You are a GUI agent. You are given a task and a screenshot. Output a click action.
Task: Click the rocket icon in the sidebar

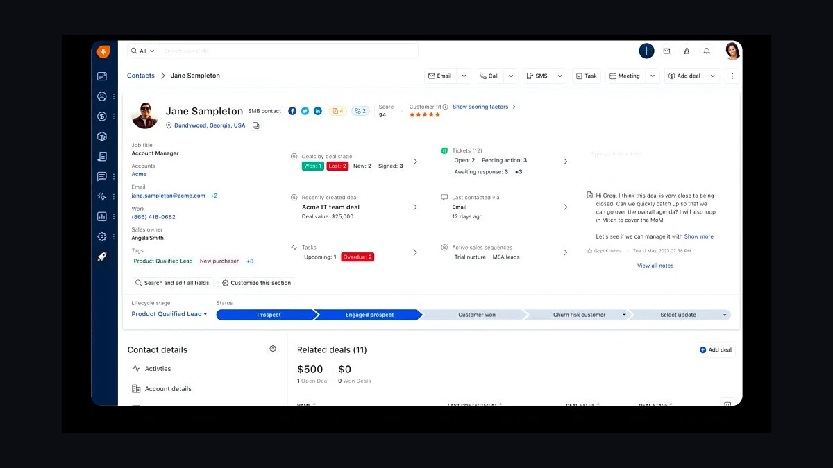click(102, 257)
